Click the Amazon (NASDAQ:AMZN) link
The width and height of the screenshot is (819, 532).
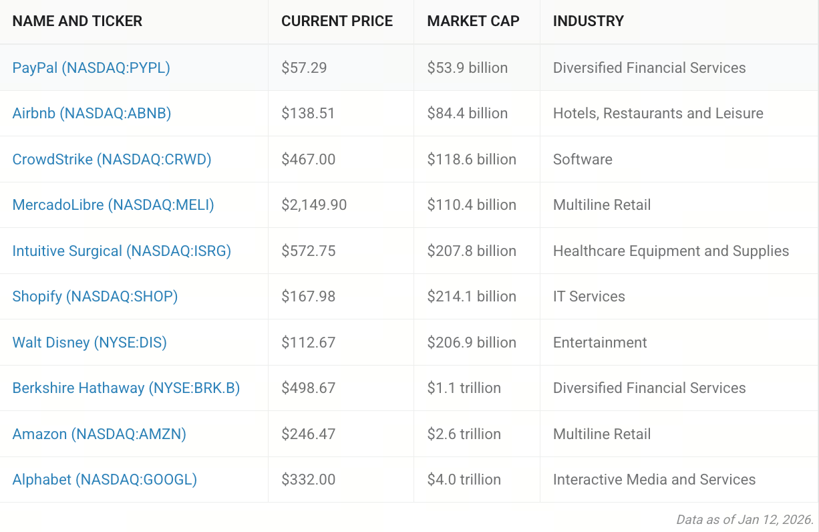coord(99,434)
